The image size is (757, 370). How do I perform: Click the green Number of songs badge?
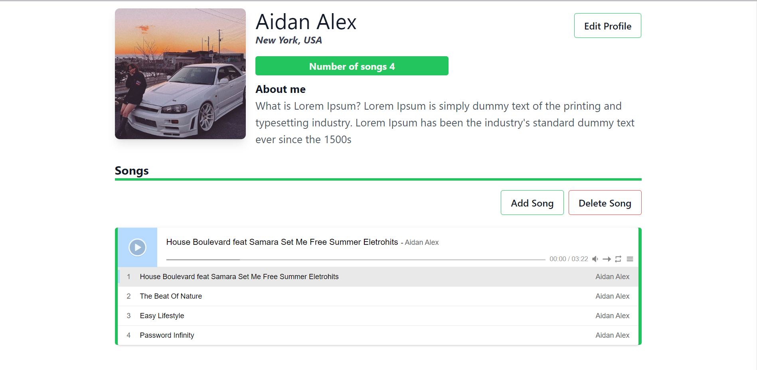tap(352, 66)
